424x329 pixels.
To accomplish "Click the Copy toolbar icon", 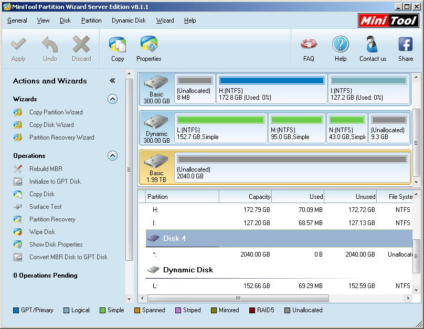I will pyautogui.click(x=118, y=44).
